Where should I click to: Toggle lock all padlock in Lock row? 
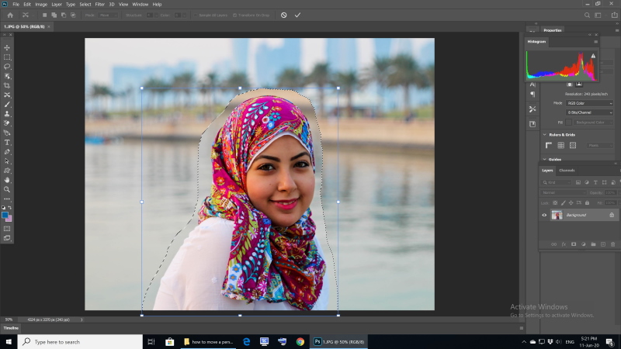(x=588, y=203)
